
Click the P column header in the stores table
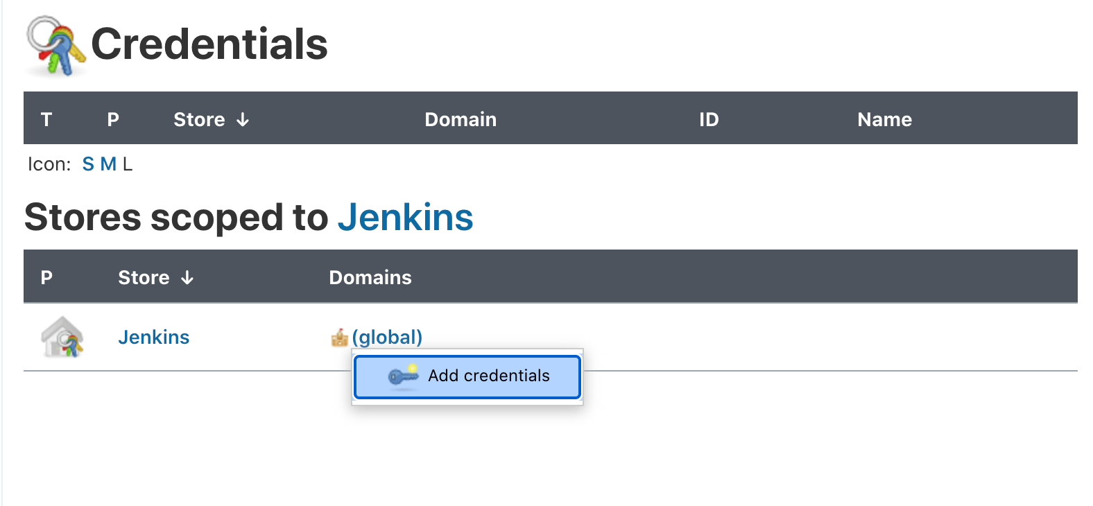[46, 277]
